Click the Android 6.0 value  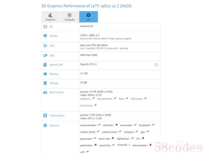[87, 26]
